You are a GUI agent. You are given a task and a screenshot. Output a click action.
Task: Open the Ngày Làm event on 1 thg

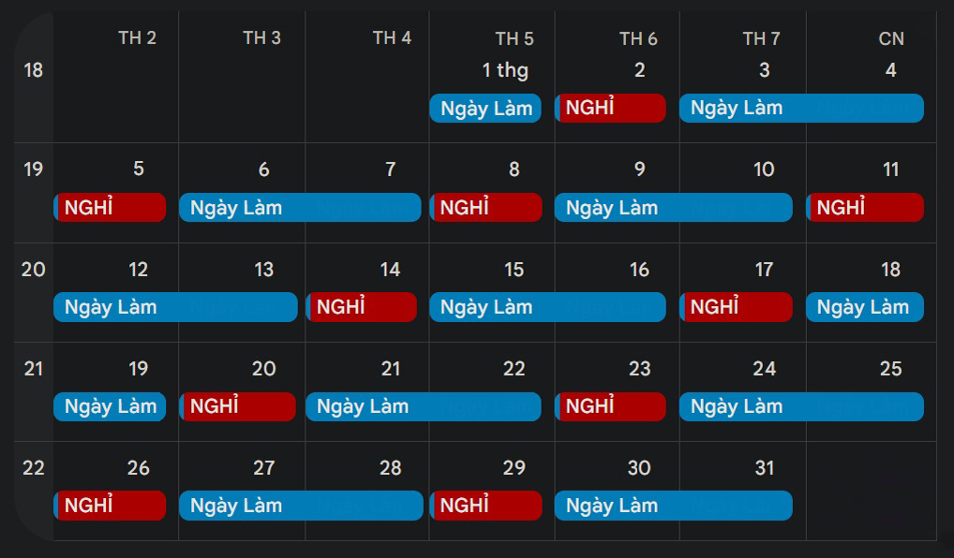[x=485, y=109]
